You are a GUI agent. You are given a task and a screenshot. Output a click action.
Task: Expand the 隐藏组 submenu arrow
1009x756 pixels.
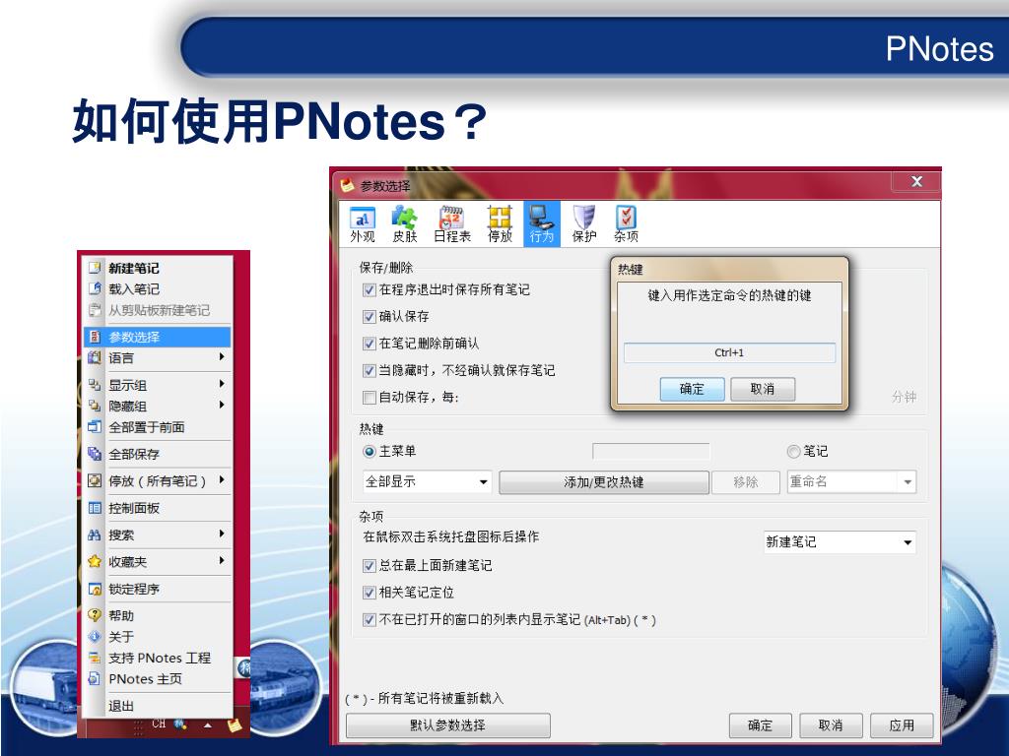(x=222, y=405)
